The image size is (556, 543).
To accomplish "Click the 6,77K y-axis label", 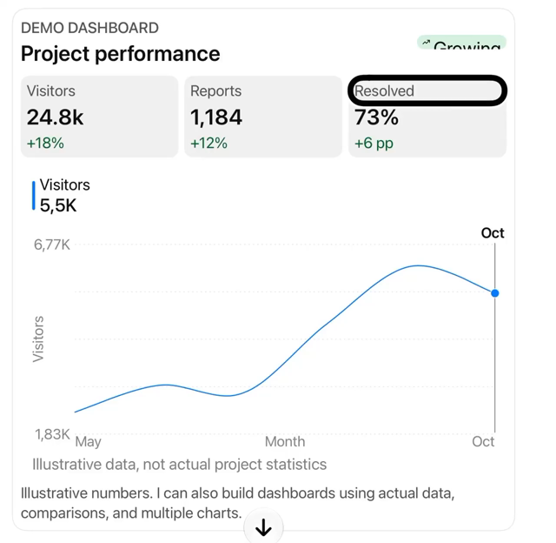I will coord(52,245).
